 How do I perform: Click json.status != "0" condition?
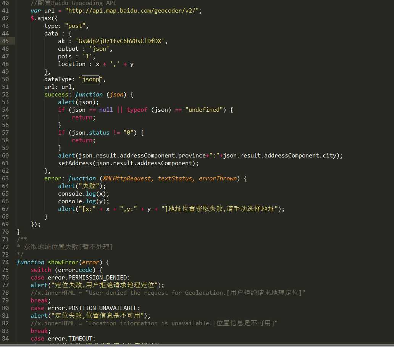103,132
